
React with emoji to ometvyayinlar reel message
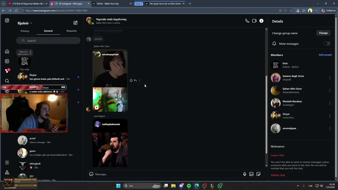coord(131,80)
